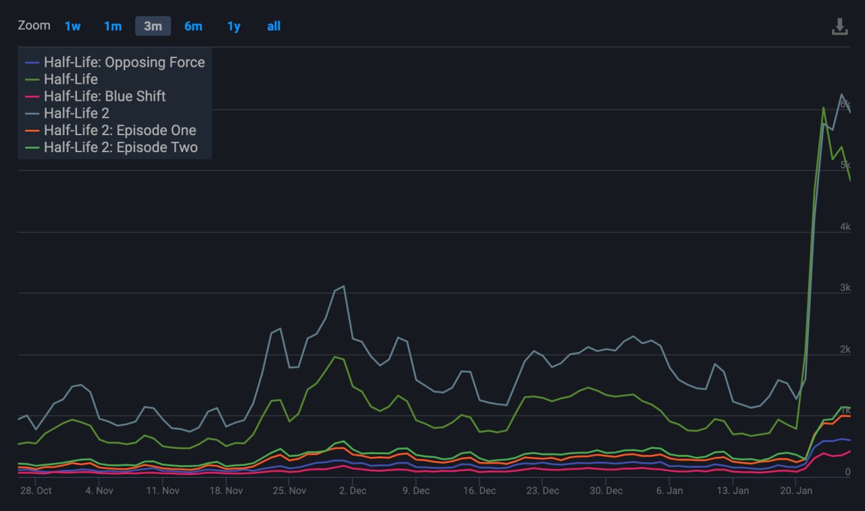Click the 9. Dec axis date label
The width and height of the screenshot is (865, 511).
[416, 491]
